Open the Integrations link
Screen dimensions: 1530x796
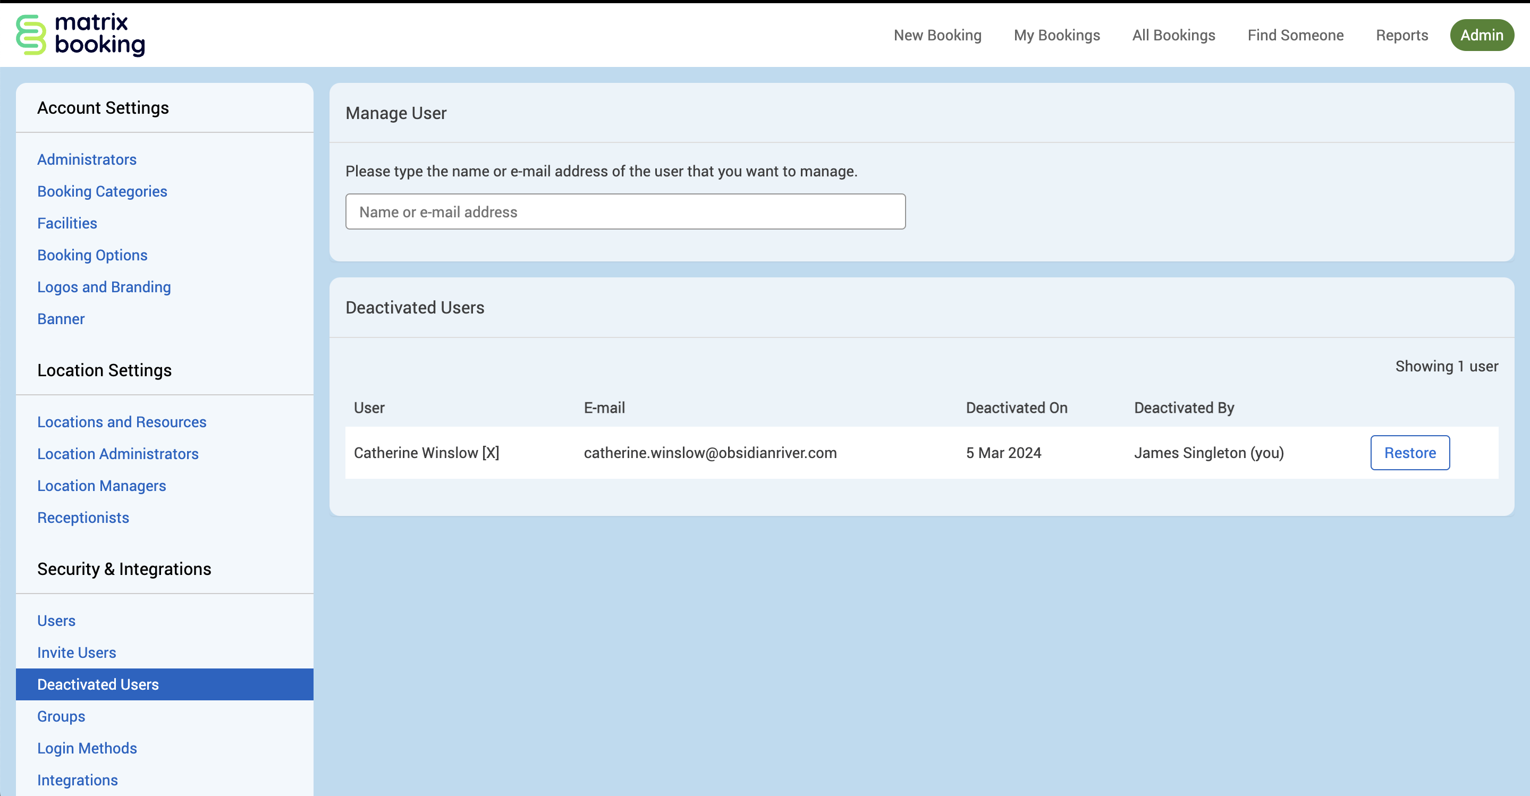point(77,780)
